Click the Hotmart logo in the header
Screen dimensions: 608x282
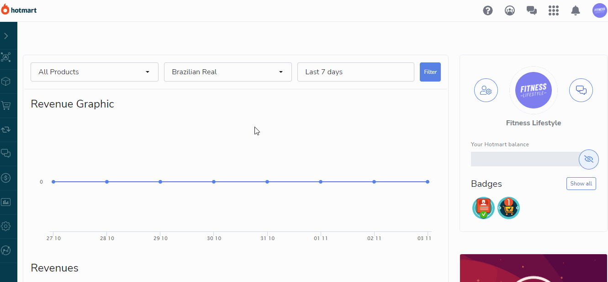click(19, 10)
